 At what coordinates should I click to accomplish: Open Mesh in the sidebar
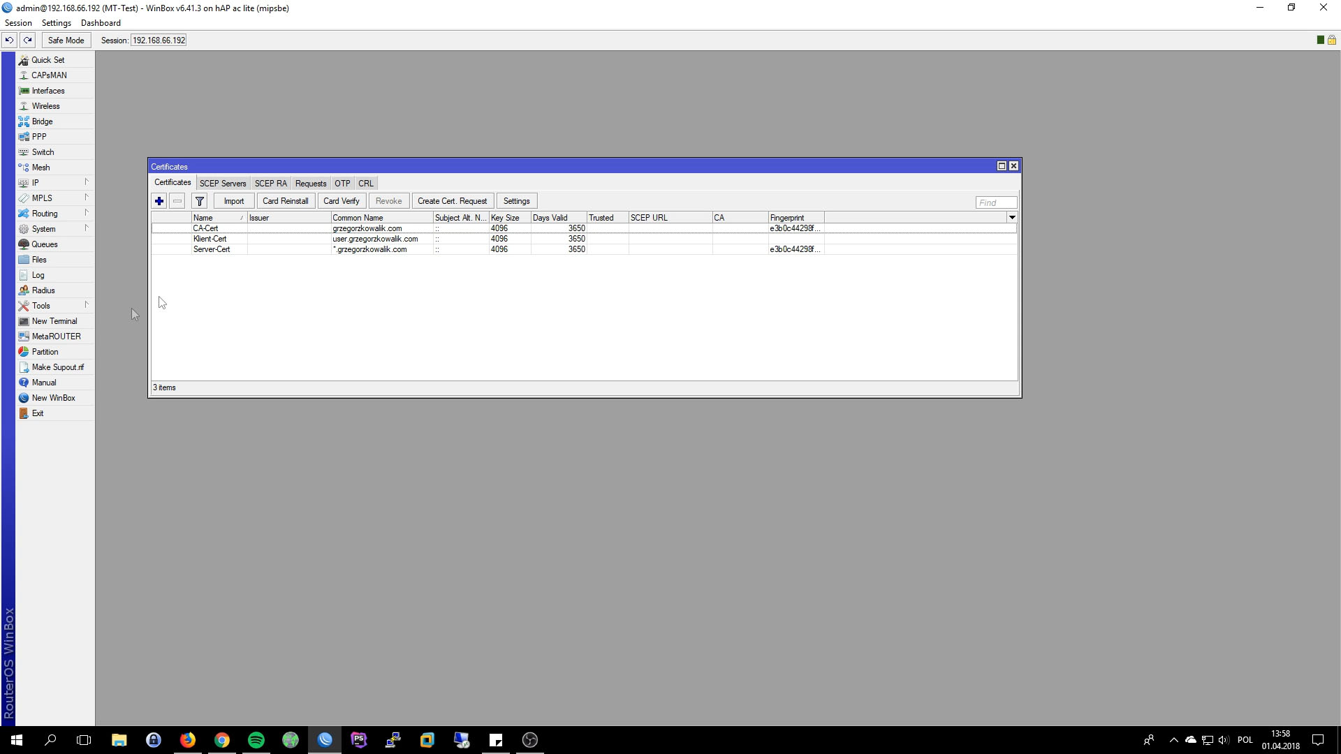click(54, 168)
